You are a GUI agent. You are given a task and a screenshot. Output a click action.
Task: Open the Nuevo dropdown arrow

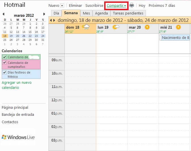click(x=62, y=6)
